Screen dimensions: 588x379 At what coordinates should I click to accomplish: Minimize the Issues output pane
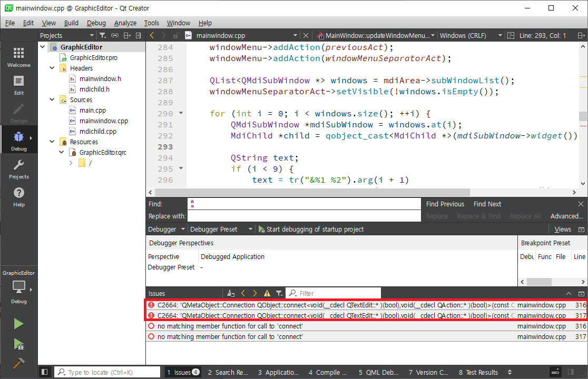[x=569, y=293]
